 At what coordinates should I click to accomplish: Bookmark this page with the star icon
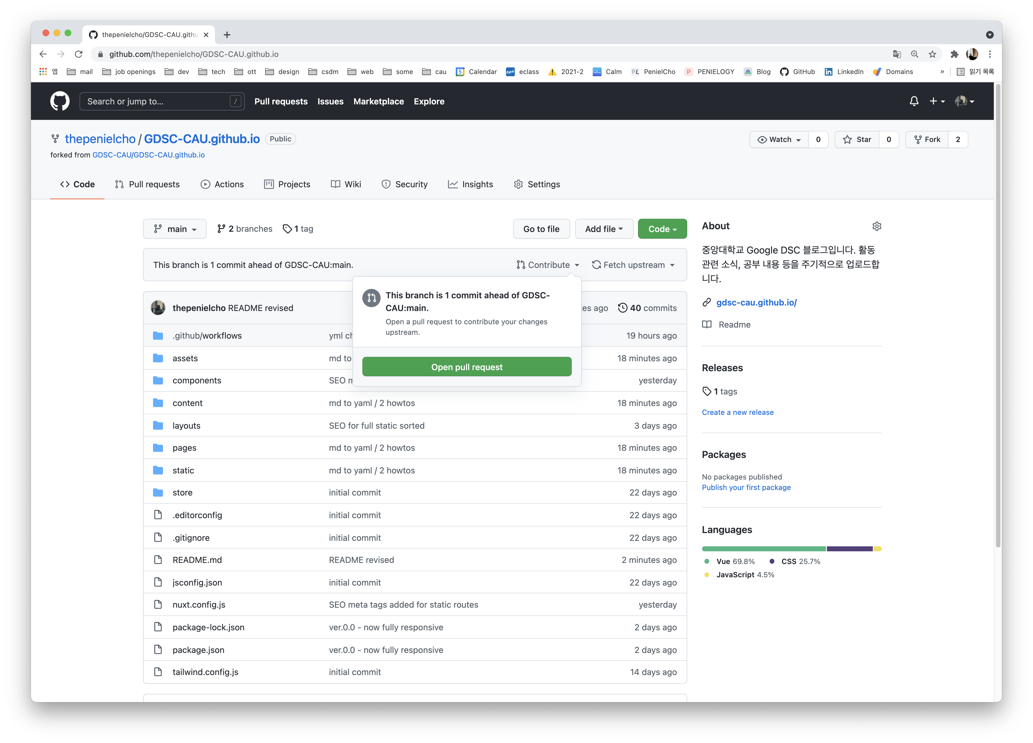(932, 54)
